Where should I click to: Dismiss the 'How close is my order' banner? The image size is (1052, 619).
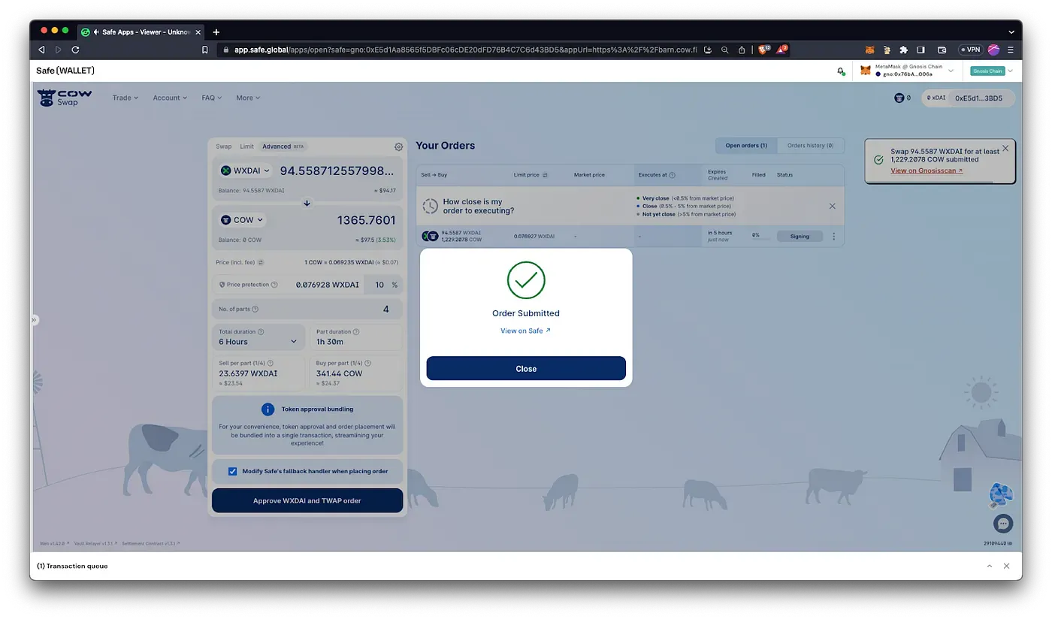832,206
